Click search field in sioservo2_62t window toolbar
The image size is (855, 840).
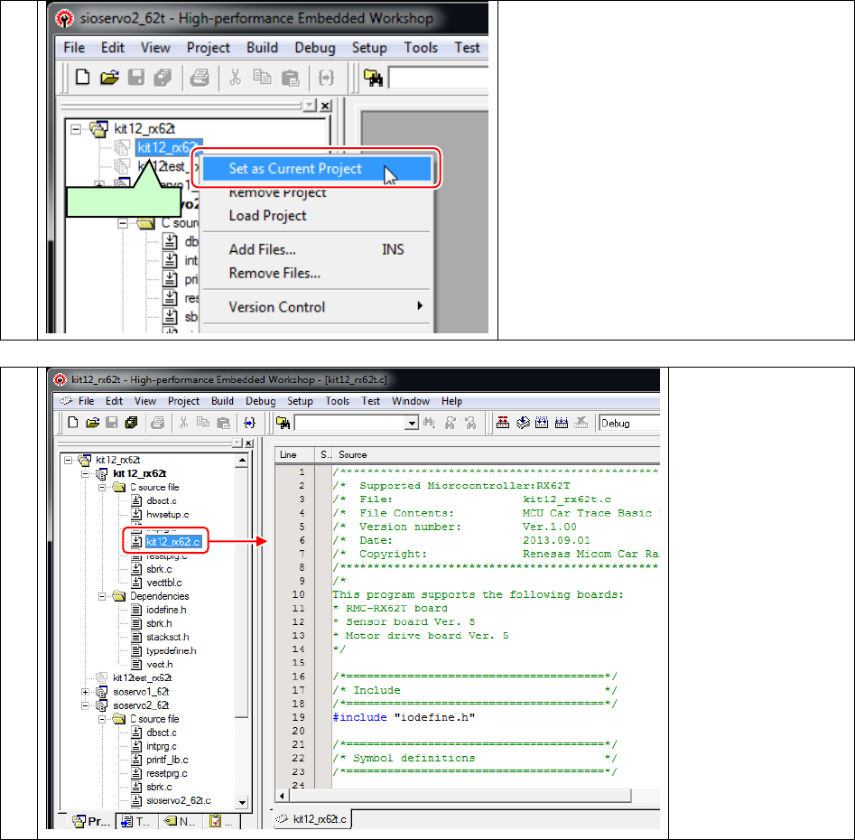tap(438, 78)
